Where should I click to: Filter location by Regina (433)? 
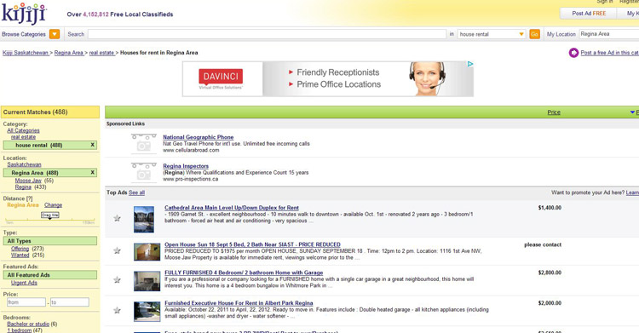tap(23, 187)
